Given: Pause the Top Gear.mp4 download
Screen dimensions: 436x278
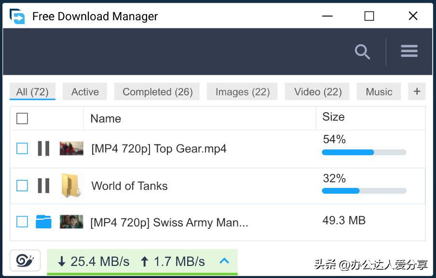Looking at the screenshot, I should (43, 148).
